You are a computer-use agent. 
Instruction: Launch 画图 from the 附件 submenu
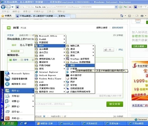click(80, 66)
